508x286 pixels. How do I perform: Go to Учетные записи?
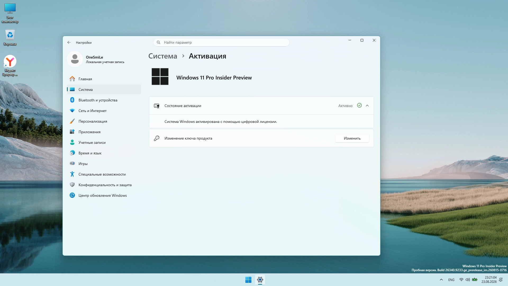point(104,142)
